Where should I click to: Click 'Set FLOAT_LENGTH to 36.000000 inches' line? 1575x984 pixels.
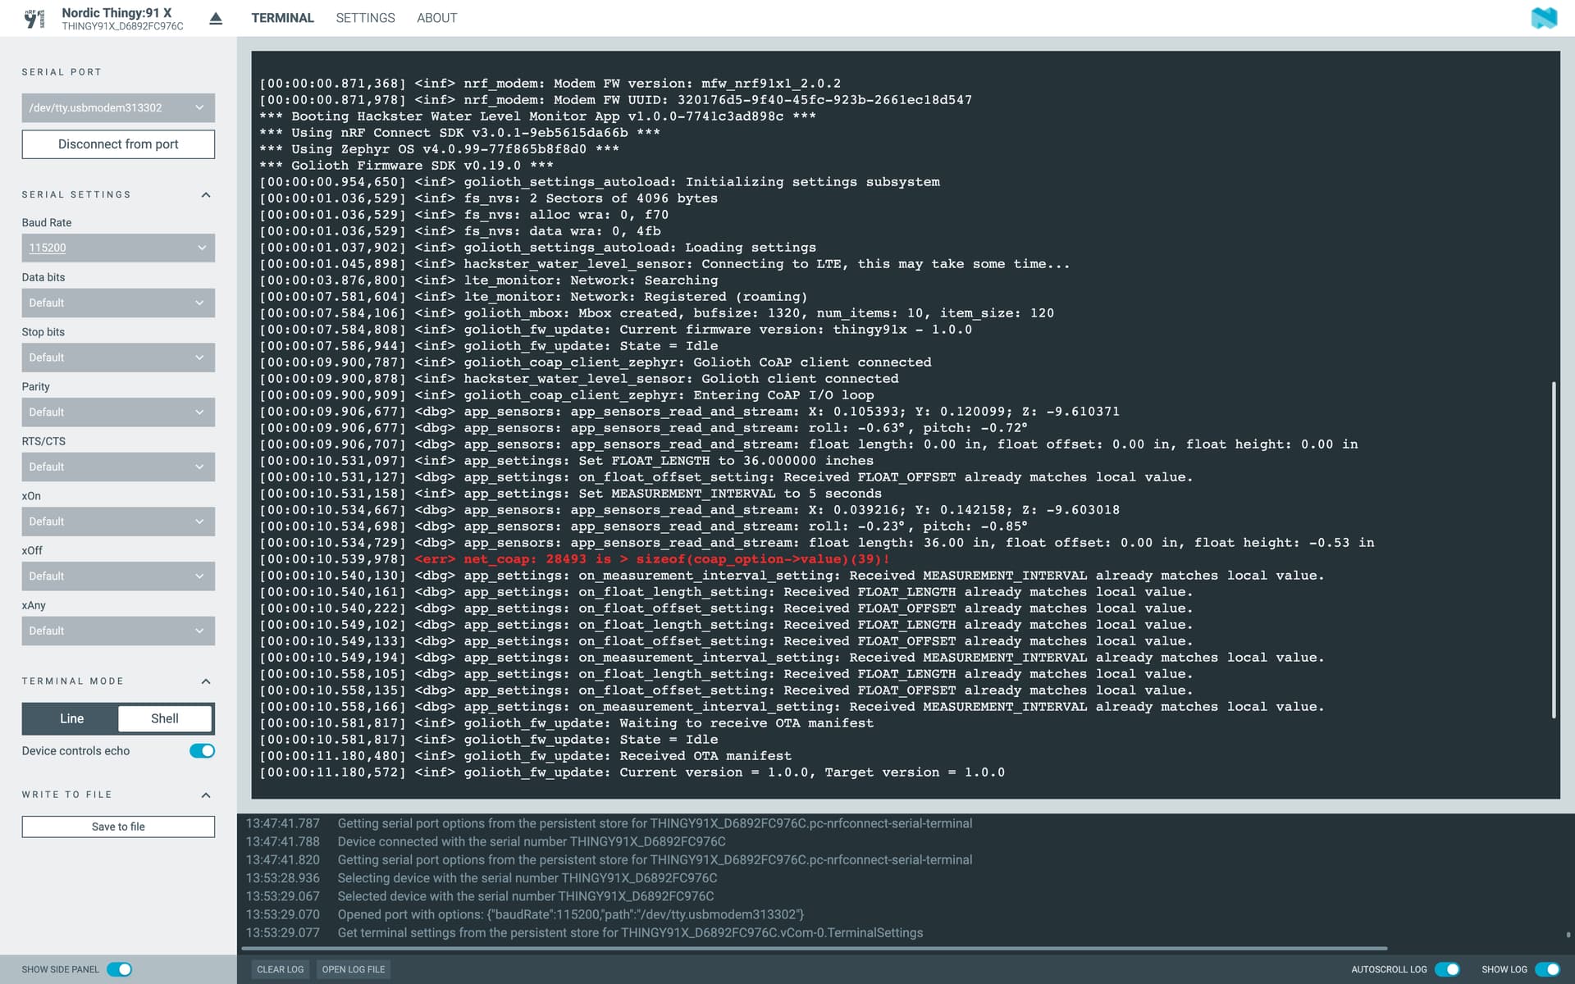(566, 461)
